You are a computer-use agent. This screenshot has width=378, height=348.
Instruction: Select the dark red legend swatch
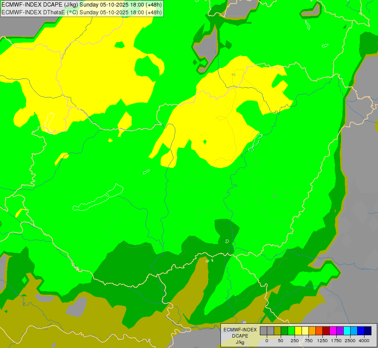(x=326, y=331)
